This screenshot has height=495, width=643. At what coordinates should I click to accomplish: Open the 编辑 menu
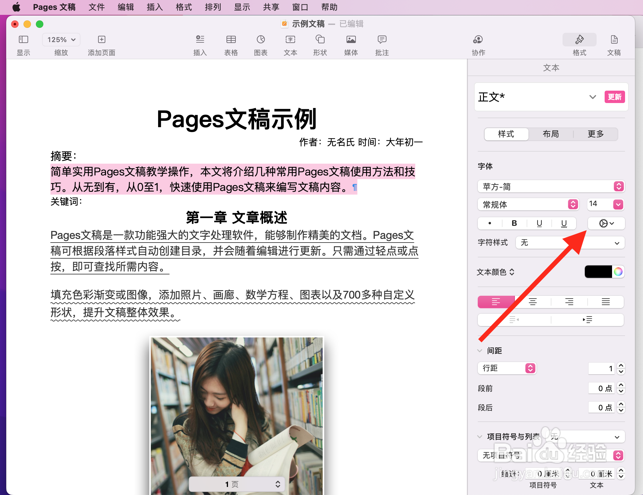[x=126, y=7]
